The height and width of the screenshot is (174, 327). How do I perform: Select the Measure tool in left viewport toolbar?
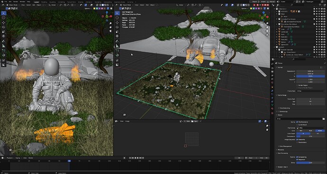(x=3, y=46)
